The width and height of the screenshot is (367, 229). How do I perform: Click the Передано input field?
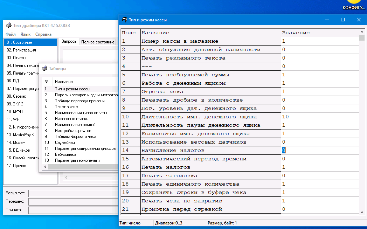pyautogui.click(x=74, y=202)
